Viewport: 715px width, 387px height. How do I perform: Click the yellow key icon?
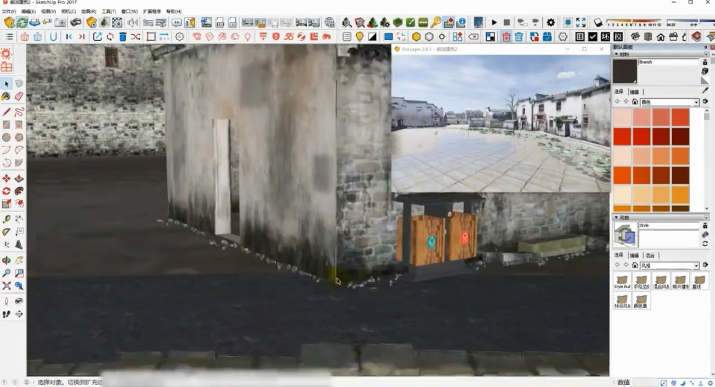pyautogui.click(x=436, y=22)
